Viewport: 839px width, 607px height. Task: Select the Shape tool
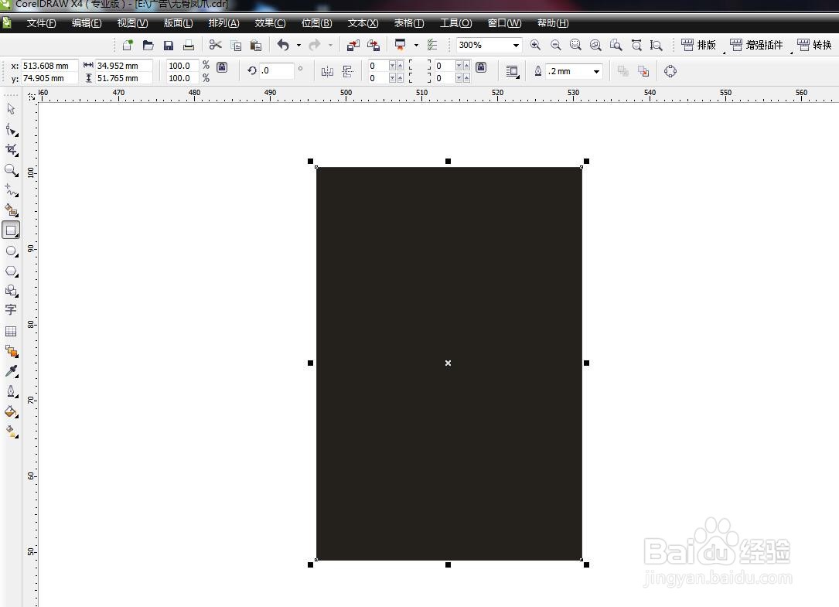pyautogui.click(x=11, y=129)
